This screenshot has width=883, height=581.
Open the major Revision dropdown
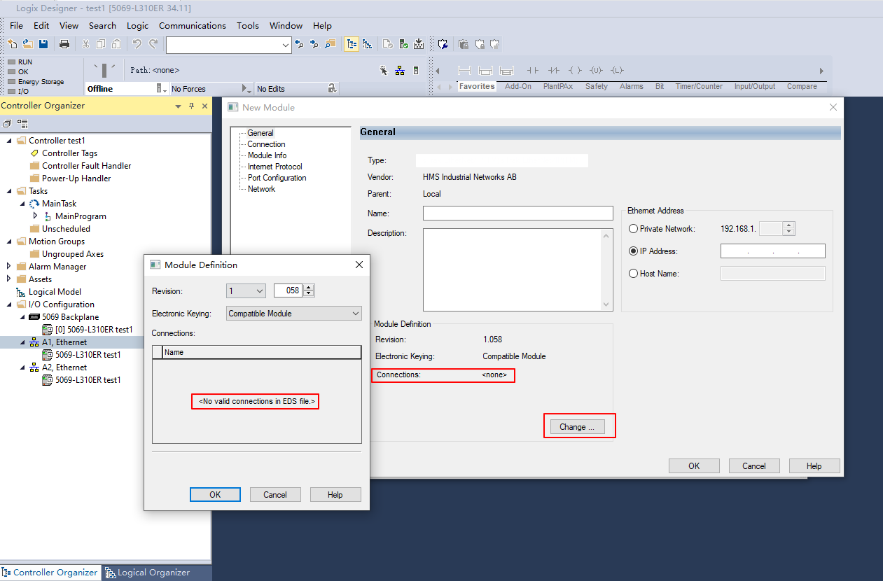[x=246, y=290]
